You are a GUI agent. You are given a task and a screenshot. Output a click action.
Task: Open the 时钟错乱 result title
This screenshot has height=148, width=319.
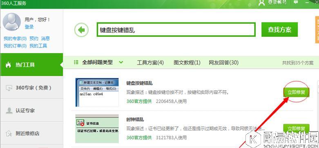pyautogui.click(x=135, y=119)
